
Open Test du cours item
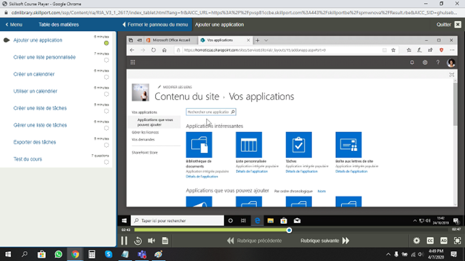[x=27, y=159]
